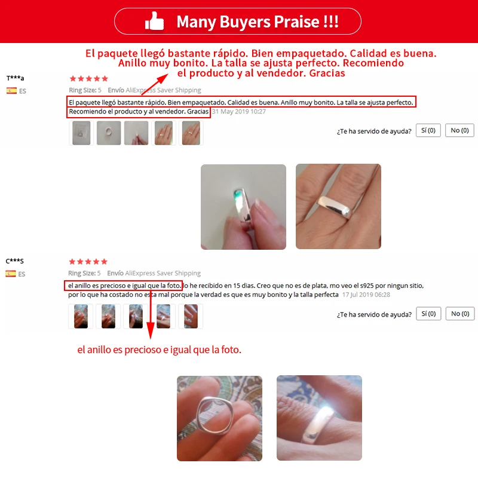Click No (0) on C***S's review
The width and height of the screenshot is (478, 478).
click(x=460, y=314)
